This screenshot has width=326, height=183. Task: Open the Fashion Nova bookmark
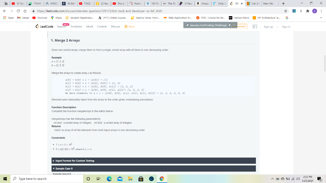(x=239, y=18)
